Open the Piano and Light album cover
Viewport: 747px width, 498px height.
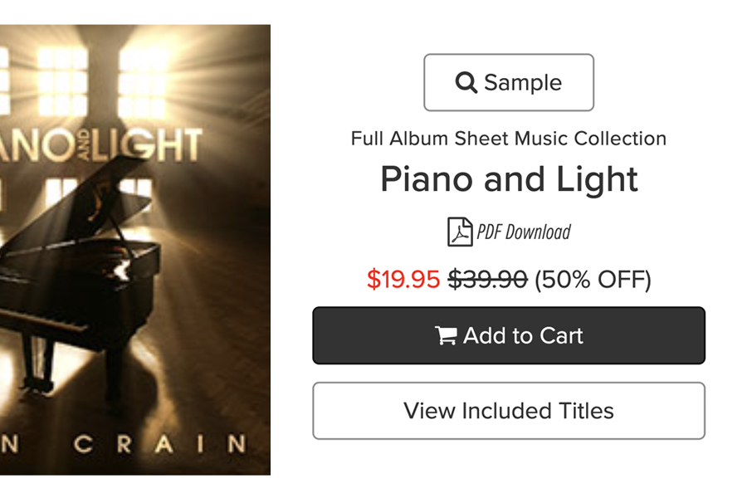pyautogui.click(x=135, y=250)
